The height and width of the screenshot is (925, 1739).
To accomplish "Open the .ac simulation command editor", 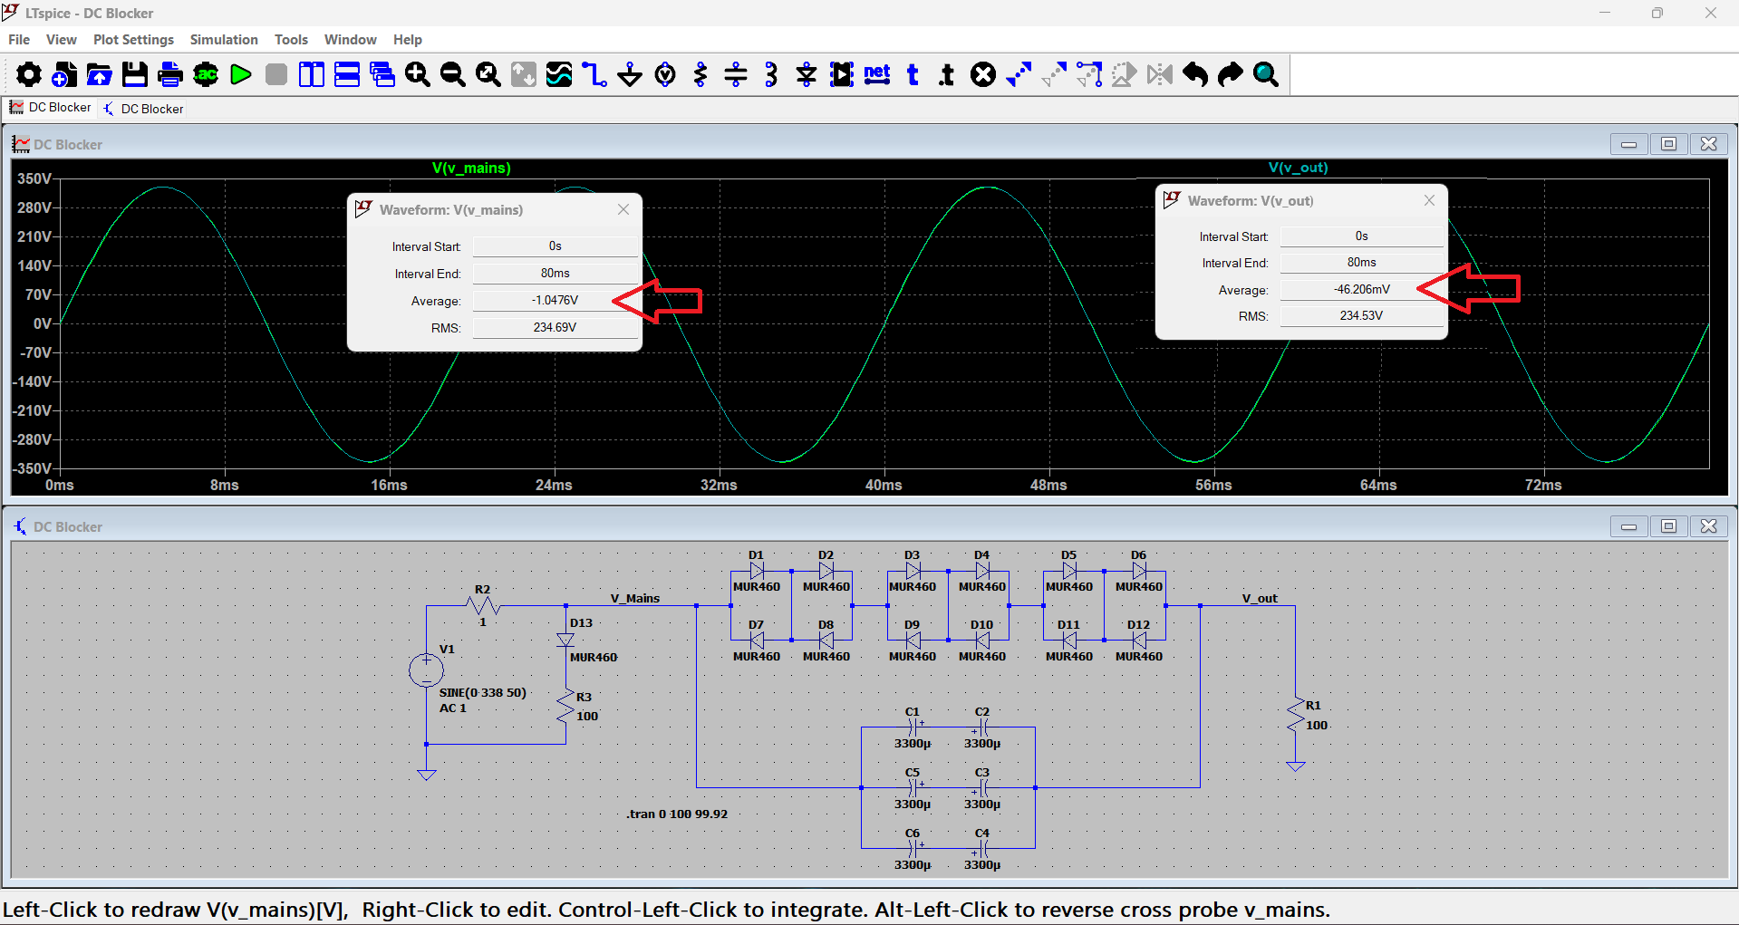I will coord(206,74).
